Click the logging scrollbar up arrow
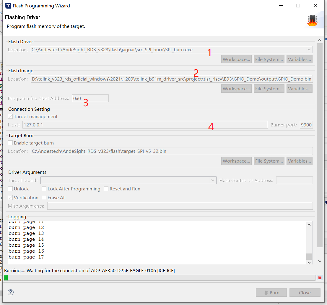This screenshot has width=327, height=305. click(309, 225)
